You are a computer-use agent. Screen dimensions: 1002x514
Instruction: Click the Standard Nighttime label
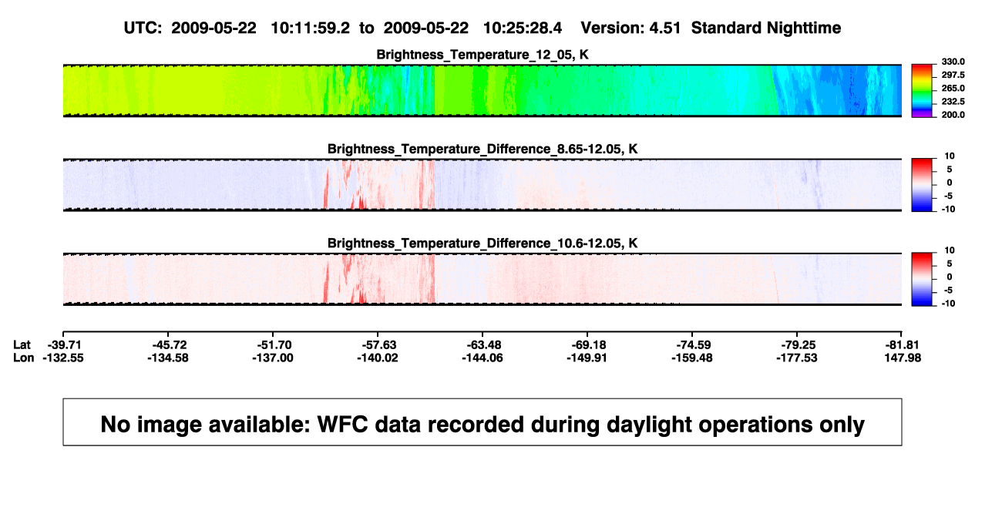766,28
